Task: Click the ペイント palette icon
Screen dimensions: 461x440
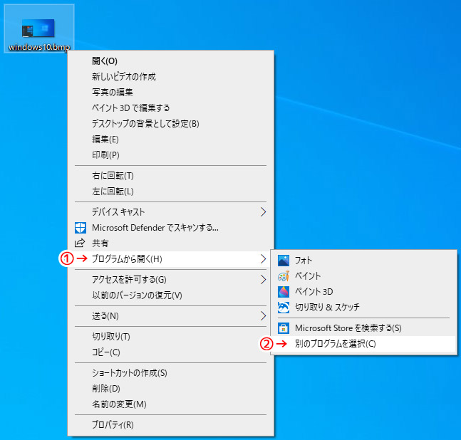Action: coord(284,276)
